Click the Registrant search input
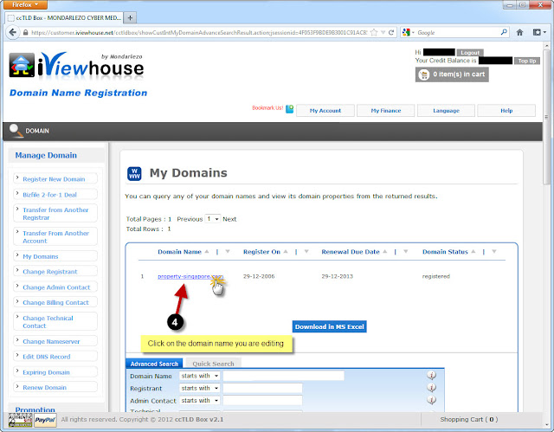554x432 pixels. [x=262, y=388]
